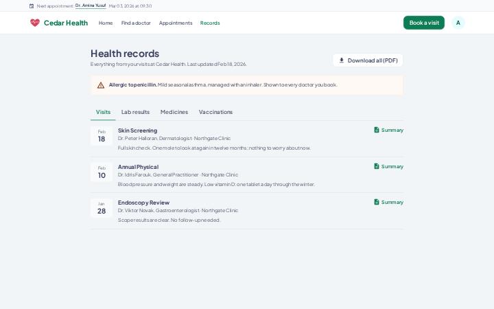Click the 'Scope results are clear' note text
The image size is (494, 309).
[x=169, y=220]
